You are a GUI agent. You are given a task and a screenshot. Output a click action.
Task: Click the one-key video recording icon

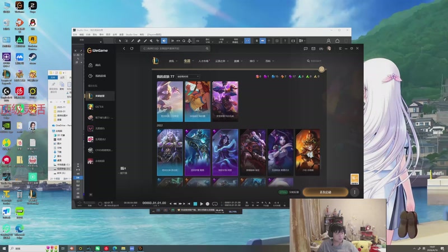123,169
